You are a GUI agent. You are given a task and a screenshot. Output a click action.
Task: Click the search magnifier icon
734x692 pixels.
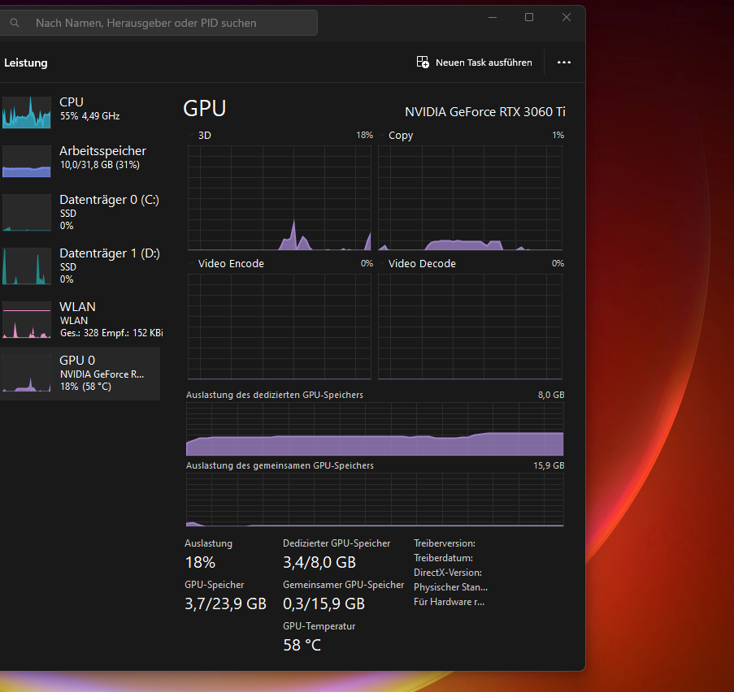point(15,23)
